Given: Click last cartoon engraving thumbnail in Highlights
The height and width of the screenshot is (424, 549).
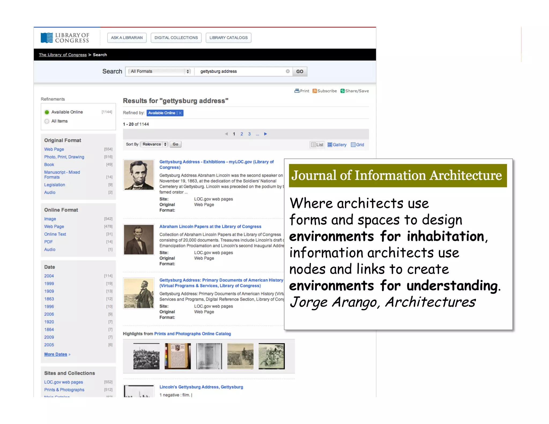Looking at the screenshot, I should tap(272, 356).
